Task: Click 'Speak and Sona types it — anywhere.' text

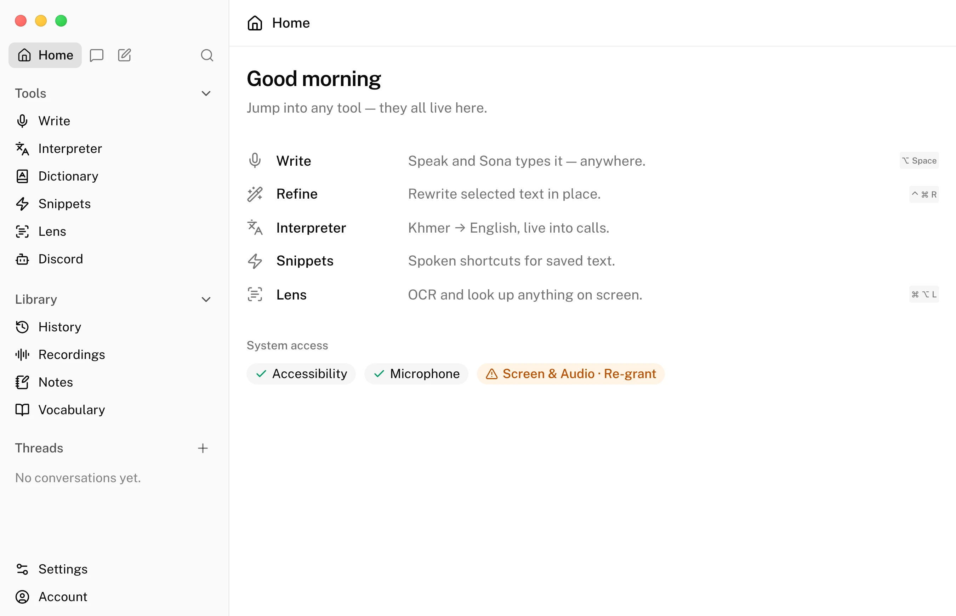Action: [x=527, y=161]
